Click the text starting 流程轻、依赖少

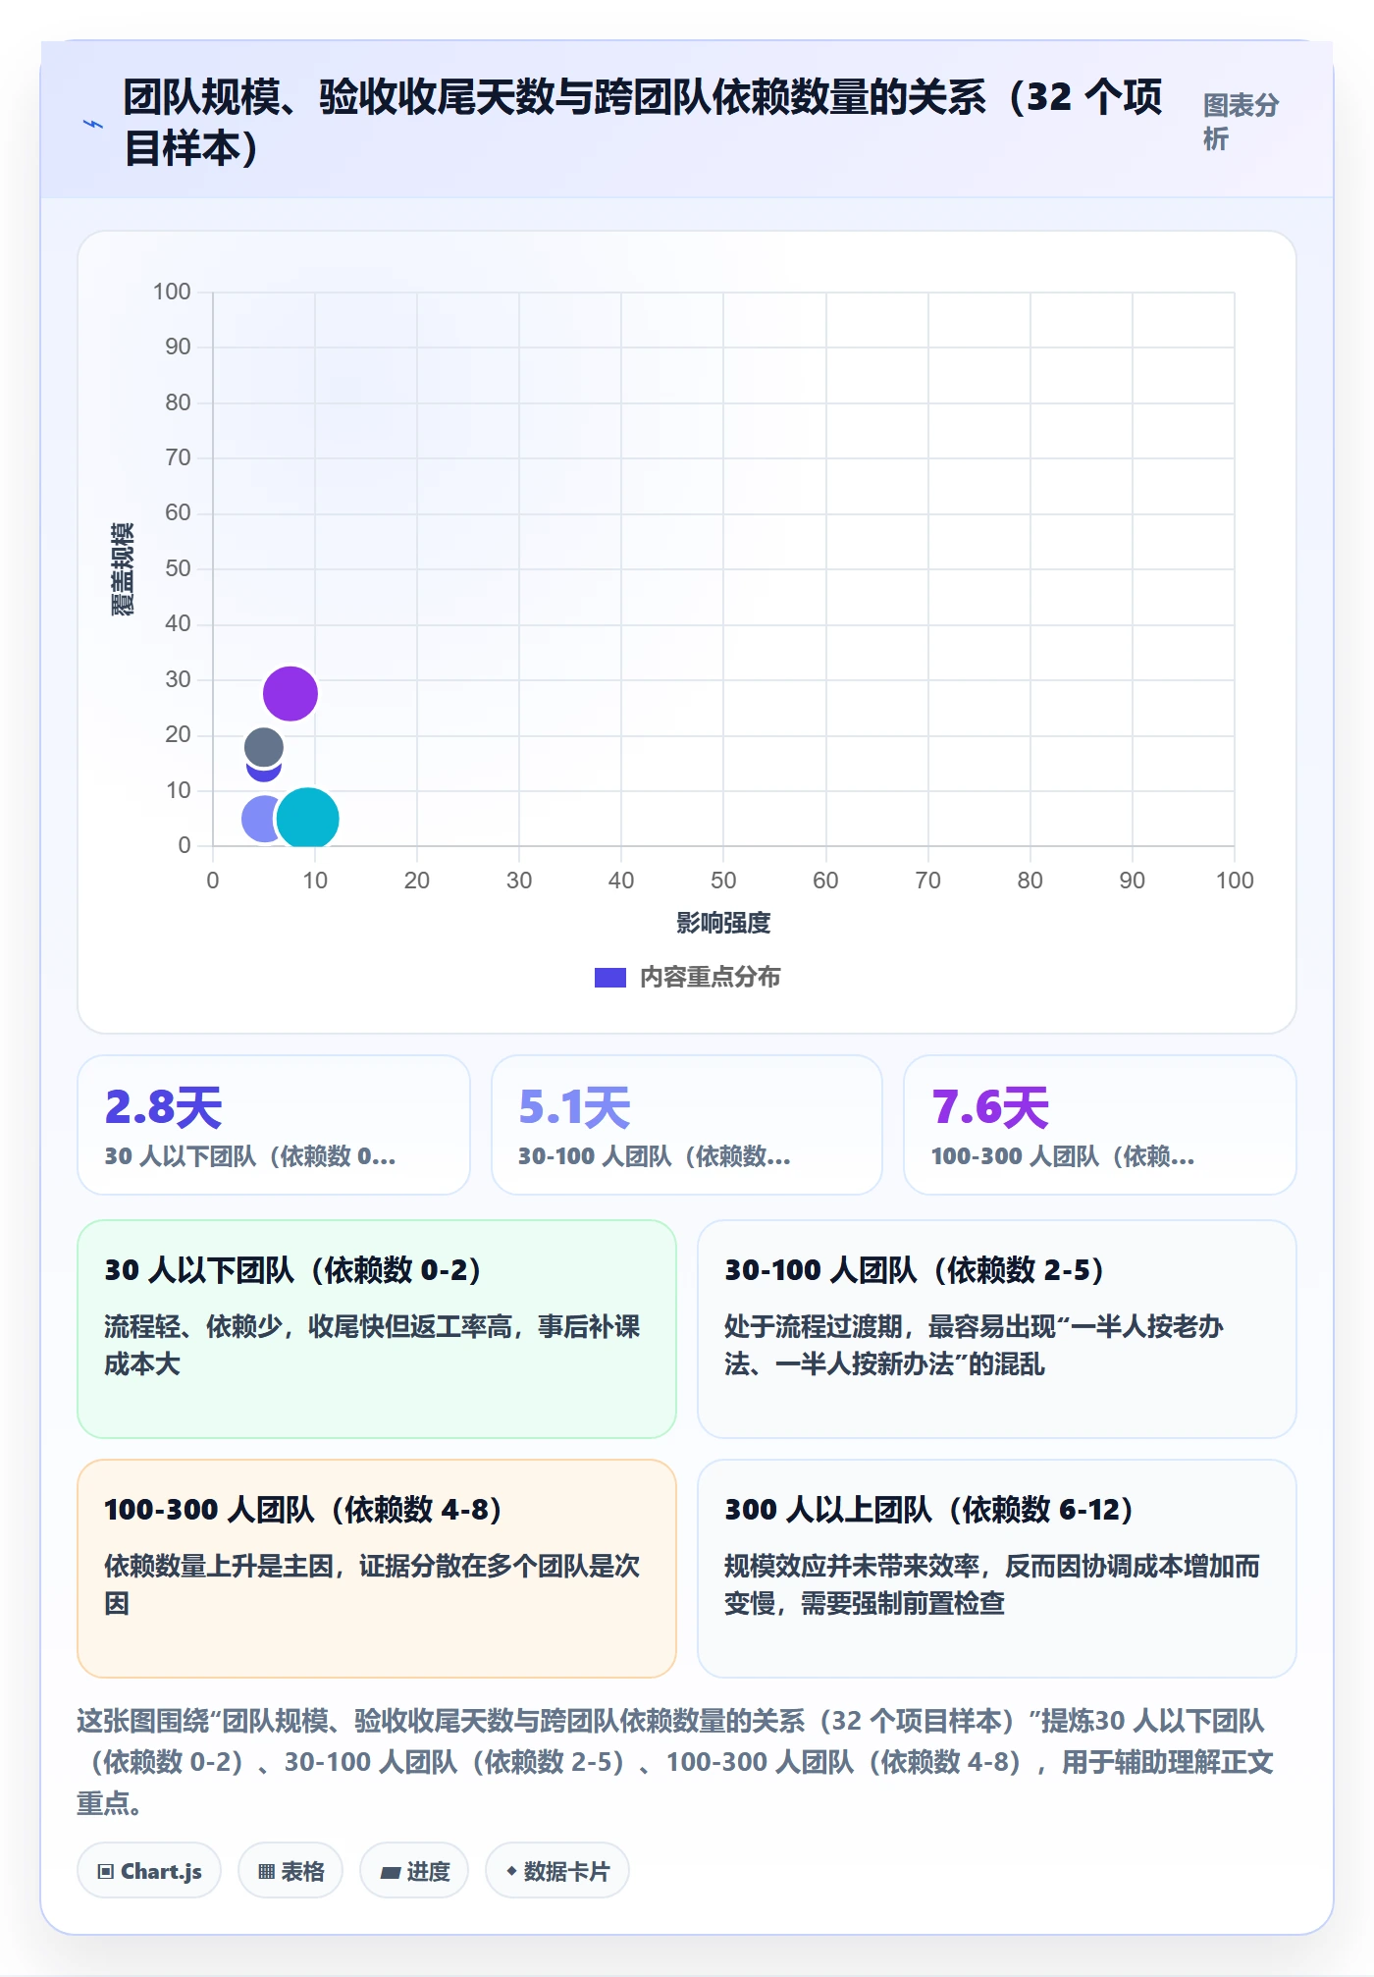[372, 1346]
